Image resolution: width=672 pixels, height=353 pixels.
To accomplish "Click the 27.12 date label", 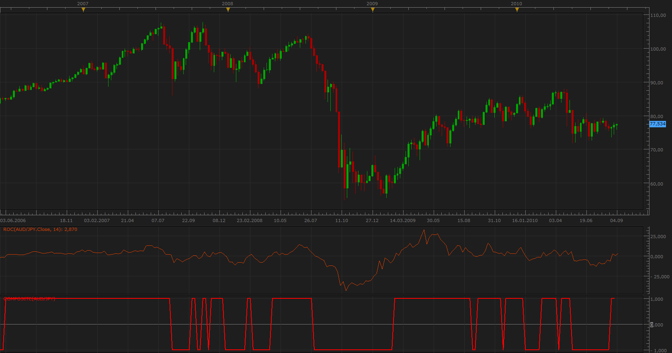I will point(372,220).
